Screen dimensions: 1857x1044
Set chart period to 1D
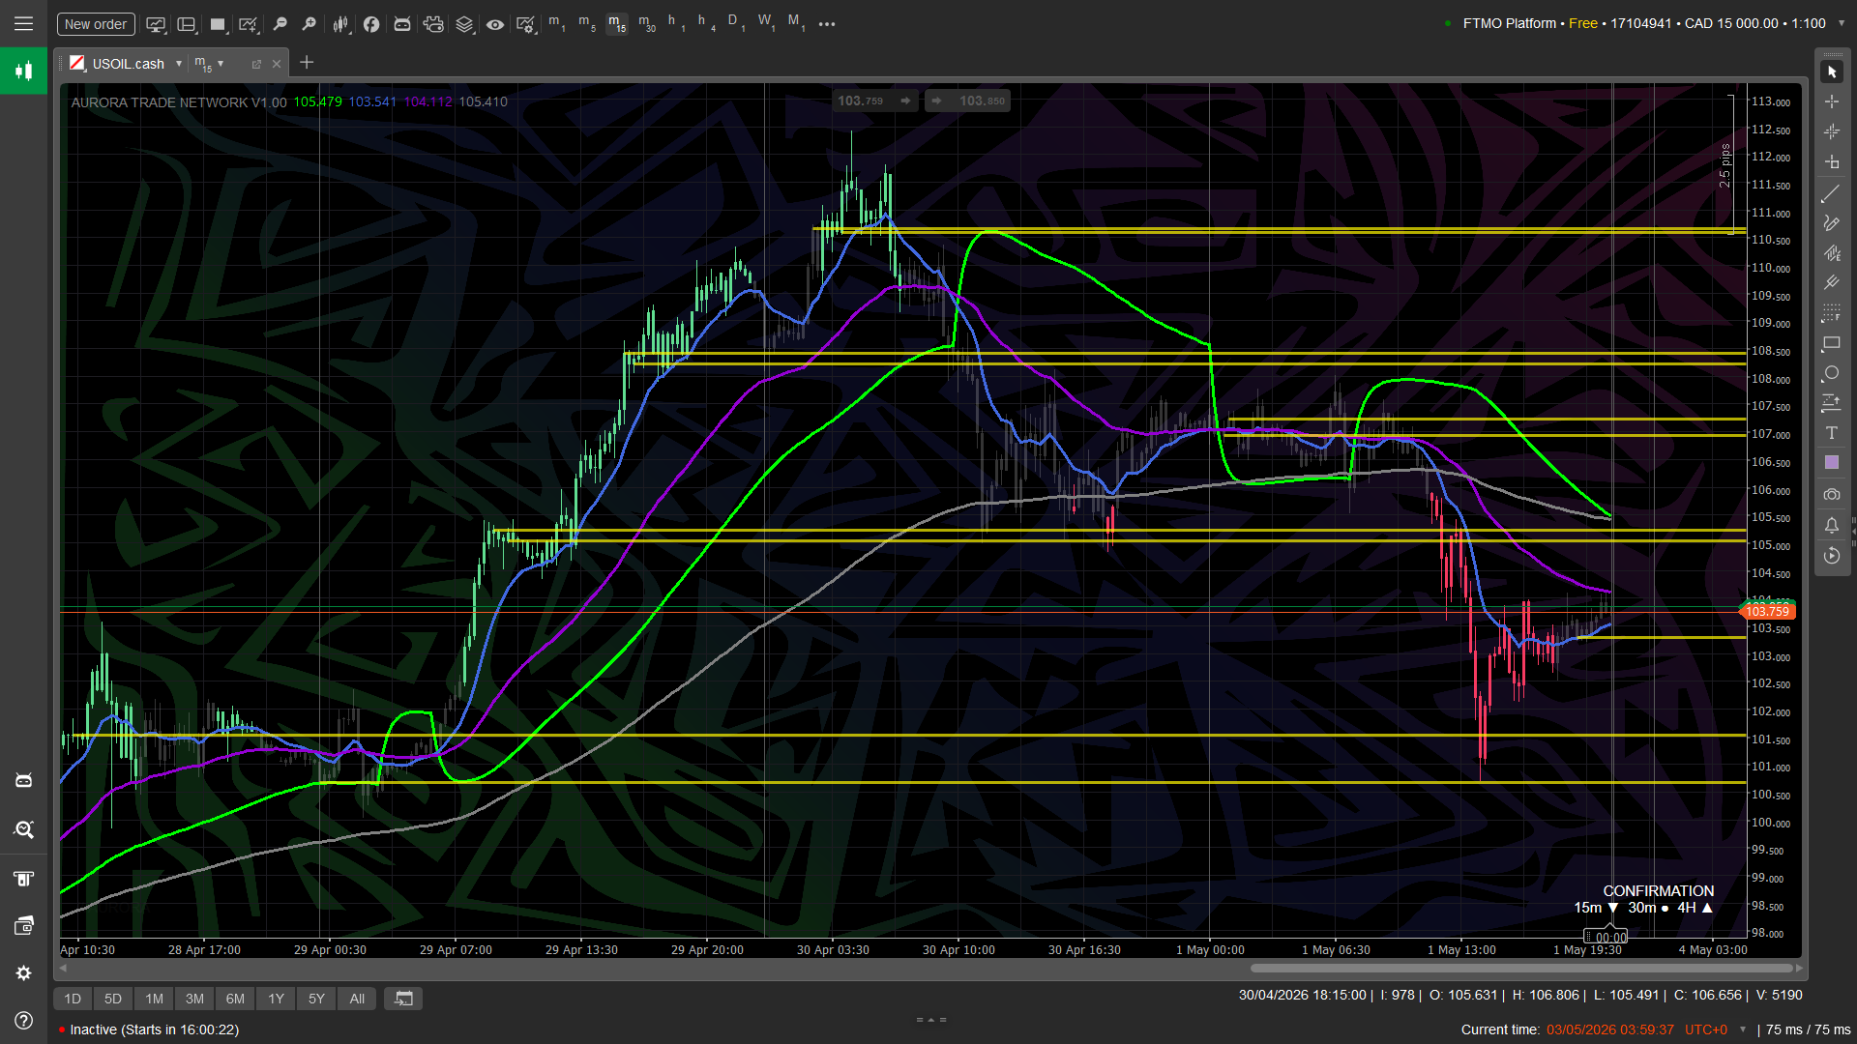[x=73, y=999]
